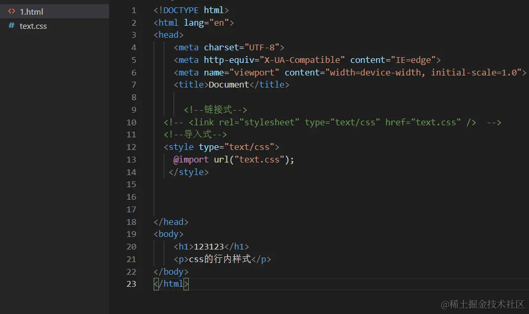Click the opening head tag

click(168, 35)
